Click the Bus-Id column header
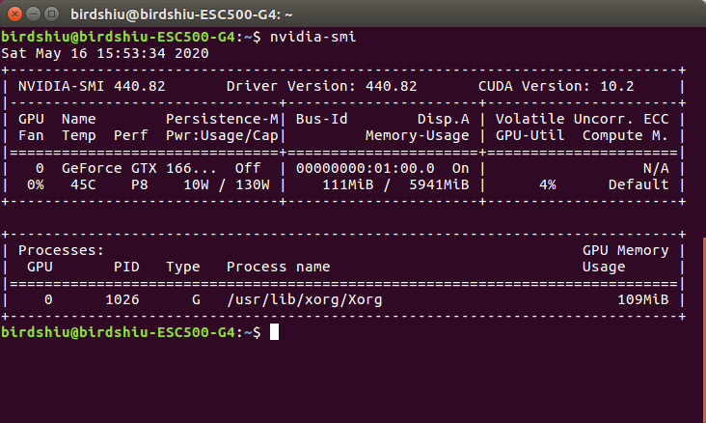 pyautogui.click(x=321, y=119)
